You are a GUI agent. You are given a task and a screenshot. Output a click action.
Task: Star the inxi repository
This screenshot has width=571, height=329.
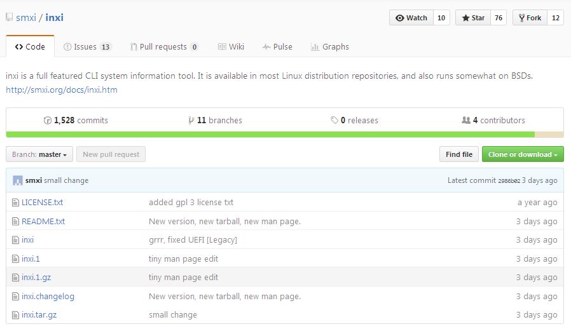coord(472,18)
